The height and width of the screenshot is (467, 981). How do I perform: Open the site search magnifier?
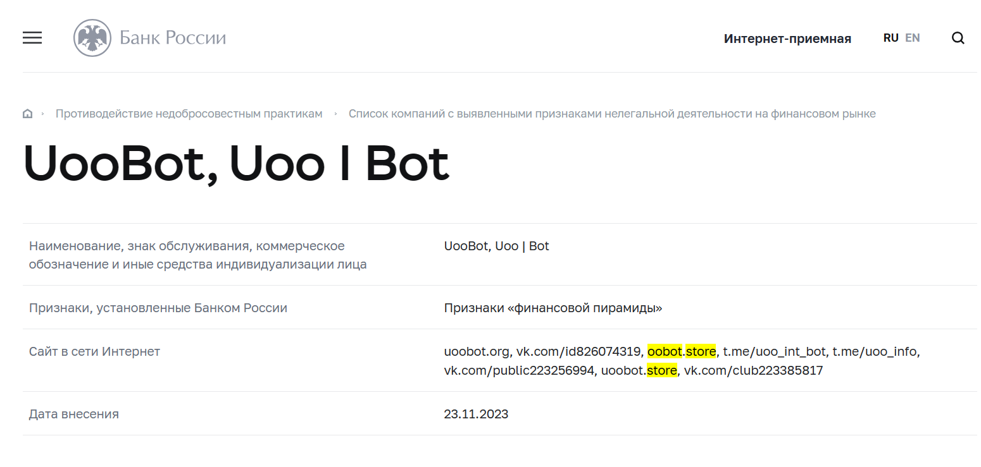pos(958,38)
